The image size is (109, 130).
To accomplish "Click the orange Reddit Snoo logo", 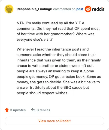I will (x=88, y=9).
